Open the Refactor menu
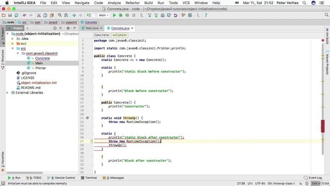The height and width of the screenshot is (186, 330). (133, 3)
